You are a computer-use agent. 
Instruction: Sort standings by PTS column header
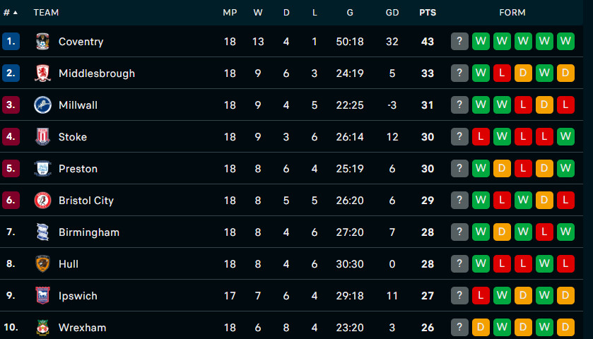[x=428, y=13]
